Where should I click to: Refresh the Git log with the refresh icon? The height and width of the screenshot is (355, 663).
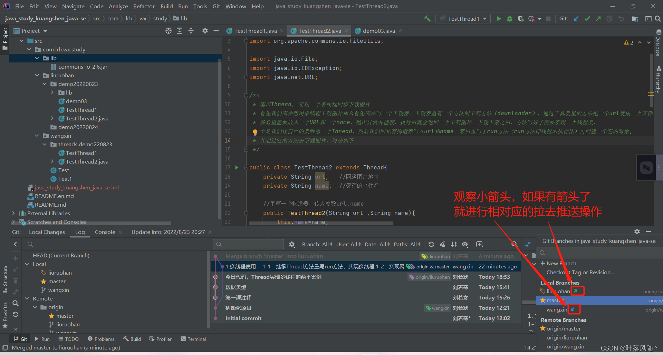[431, 244]
